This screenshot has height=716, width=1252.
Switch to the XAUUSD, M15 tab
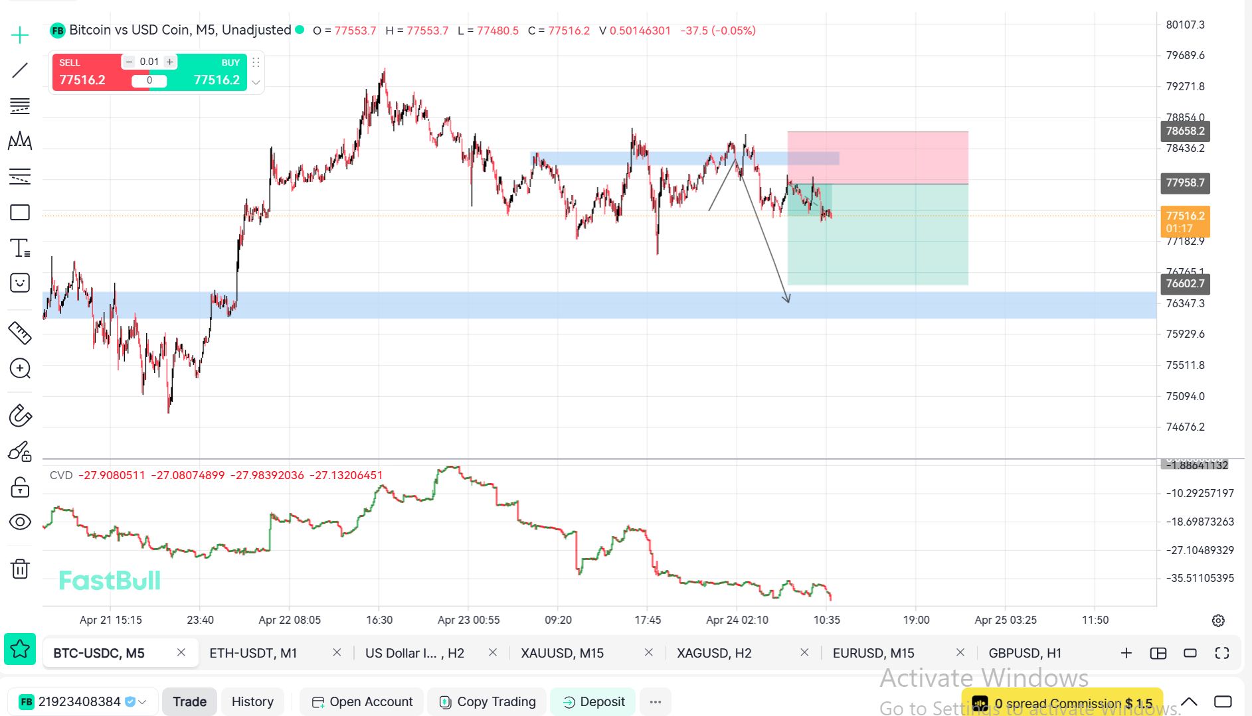coord(562,653)
